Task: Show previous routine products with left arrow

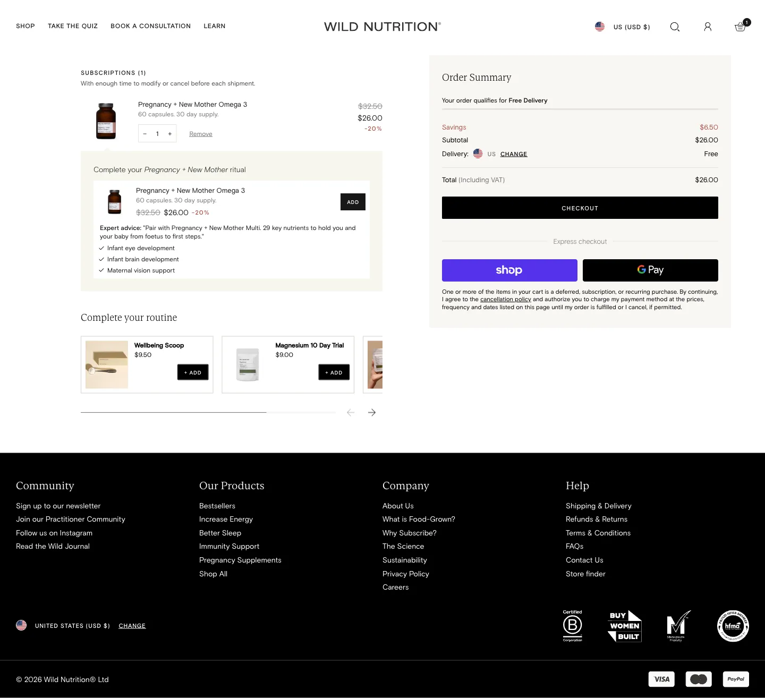Action: point(351,412)
